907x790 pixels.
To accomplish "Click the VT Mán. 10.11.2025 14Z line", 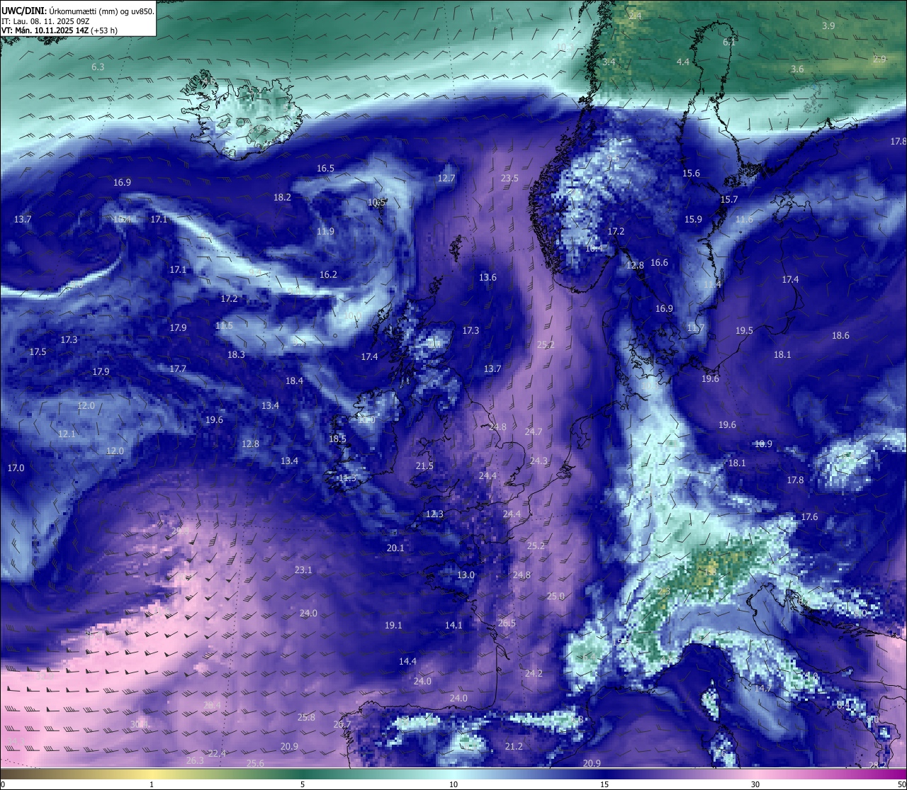I will pos(60,30).
